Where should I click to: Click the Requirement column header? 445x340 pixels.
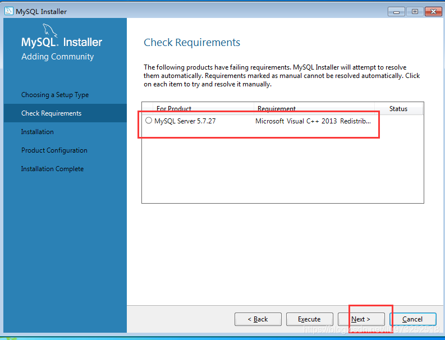click(314, 108)
